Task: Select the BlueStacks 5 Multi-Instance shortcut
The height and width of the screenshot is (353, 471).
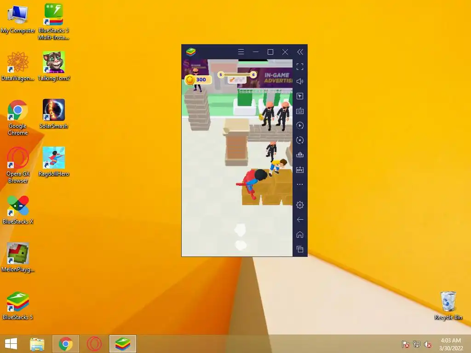Action: 54,22
